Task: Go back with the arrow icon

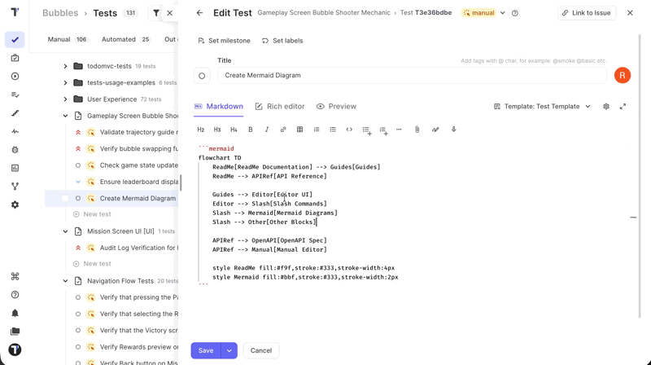Action: pyautogui.click(x=199, y=13)
